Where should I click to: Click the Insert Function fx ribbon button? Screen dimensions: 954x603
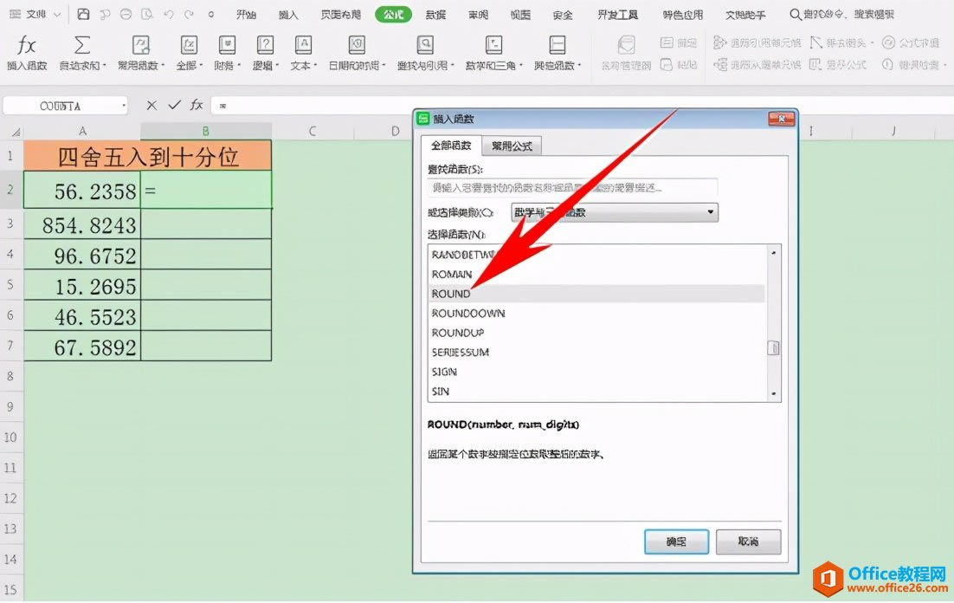pyautogui.click(x=26, y=53)
